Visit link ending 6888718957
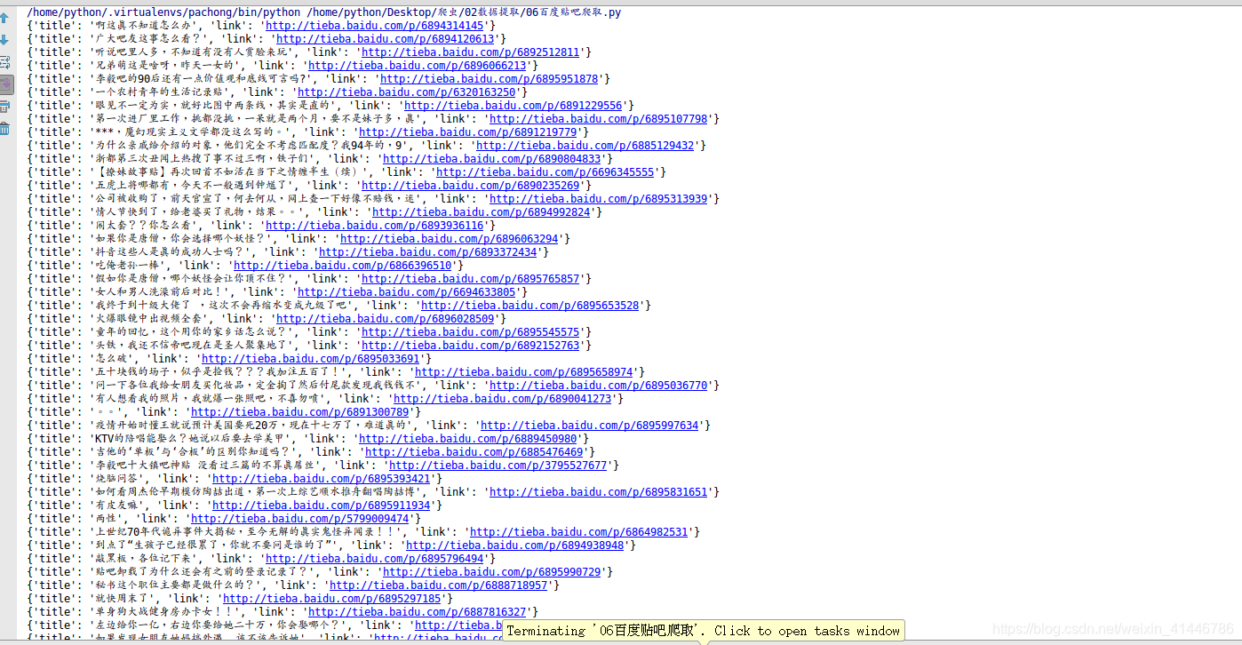 point(439,585)
